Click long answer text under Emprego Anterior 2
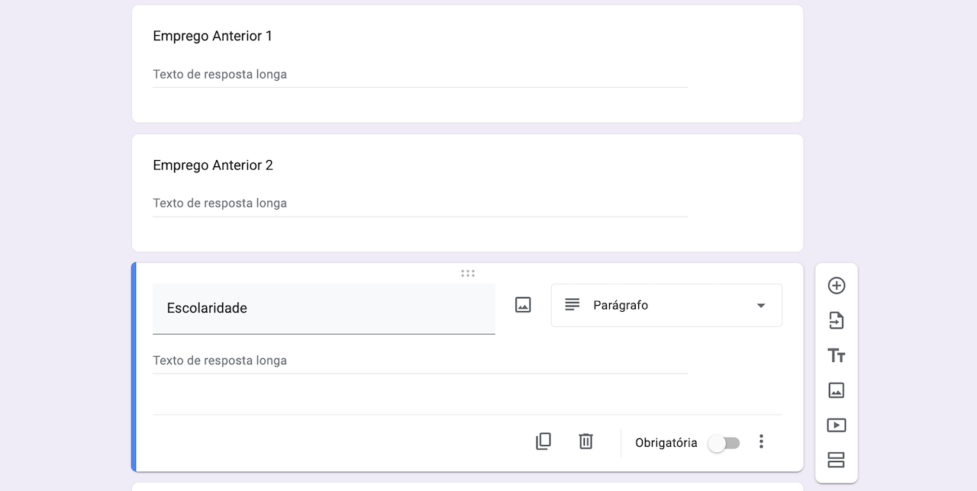Image resolution: width=977 pixels, height=491 pixels. click(220, 204)
